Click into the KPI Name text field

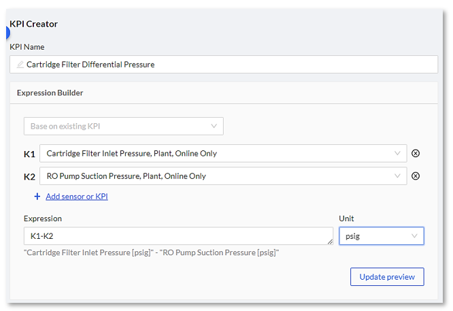(x=224, y=65)
